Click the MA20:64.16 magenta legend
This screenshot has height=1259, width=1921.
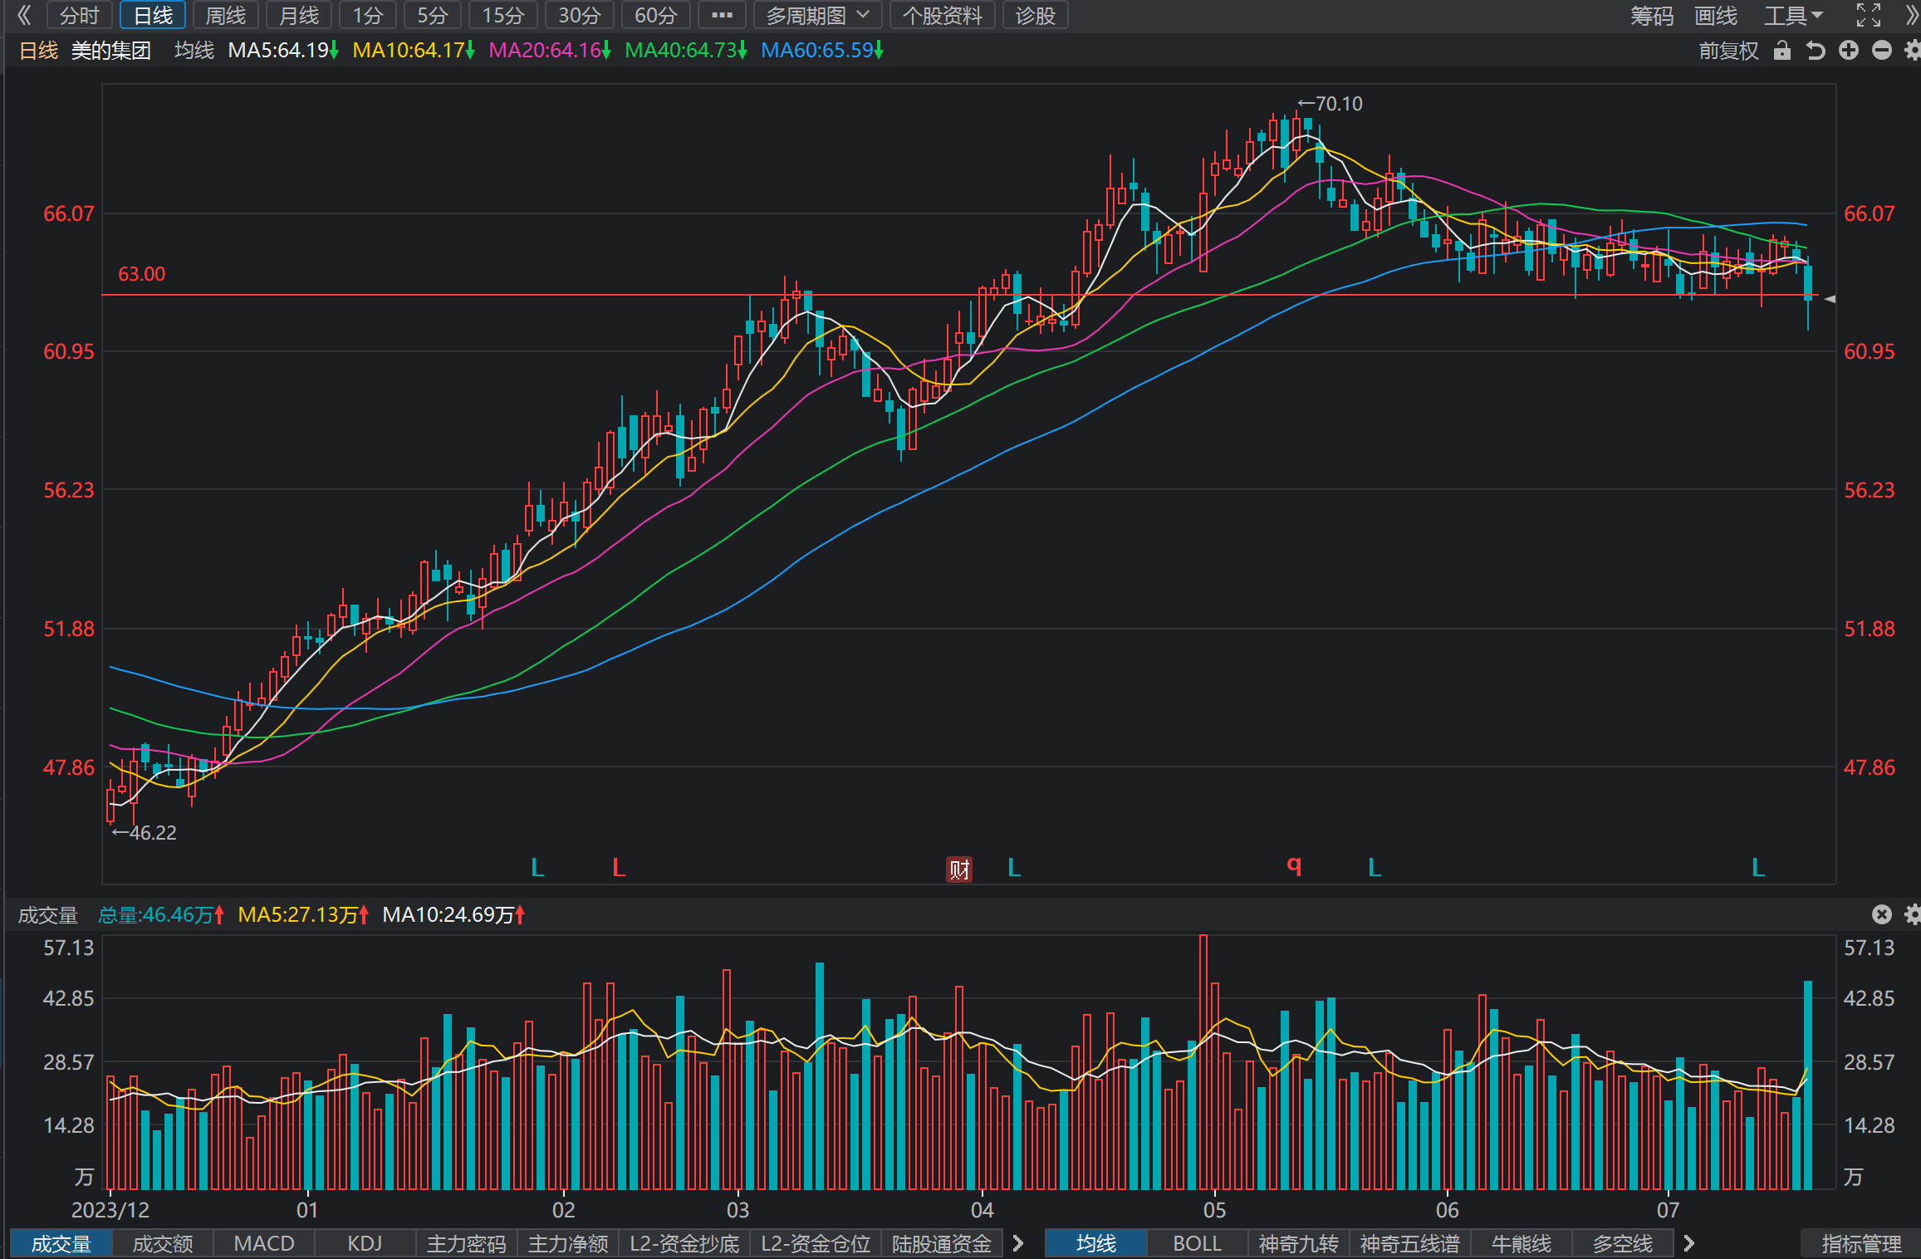pyautogui.click(x=550, y=51)
